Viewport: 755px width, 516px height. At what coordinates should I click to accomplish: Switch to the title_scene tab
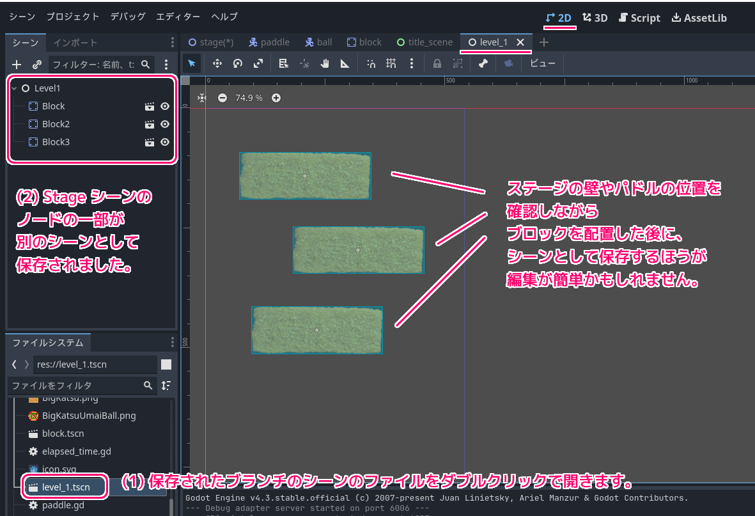424,42
